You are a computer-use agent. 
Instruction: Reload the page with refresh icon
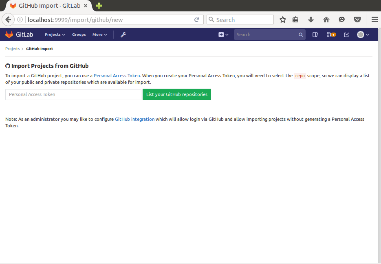click(196, 20)
